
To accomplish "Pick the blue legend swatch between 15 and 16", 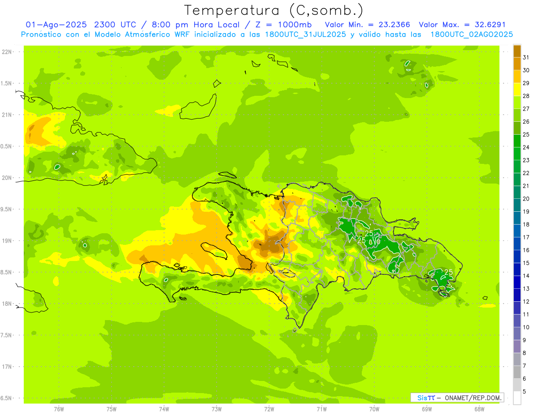I will [x=517, y=257].
